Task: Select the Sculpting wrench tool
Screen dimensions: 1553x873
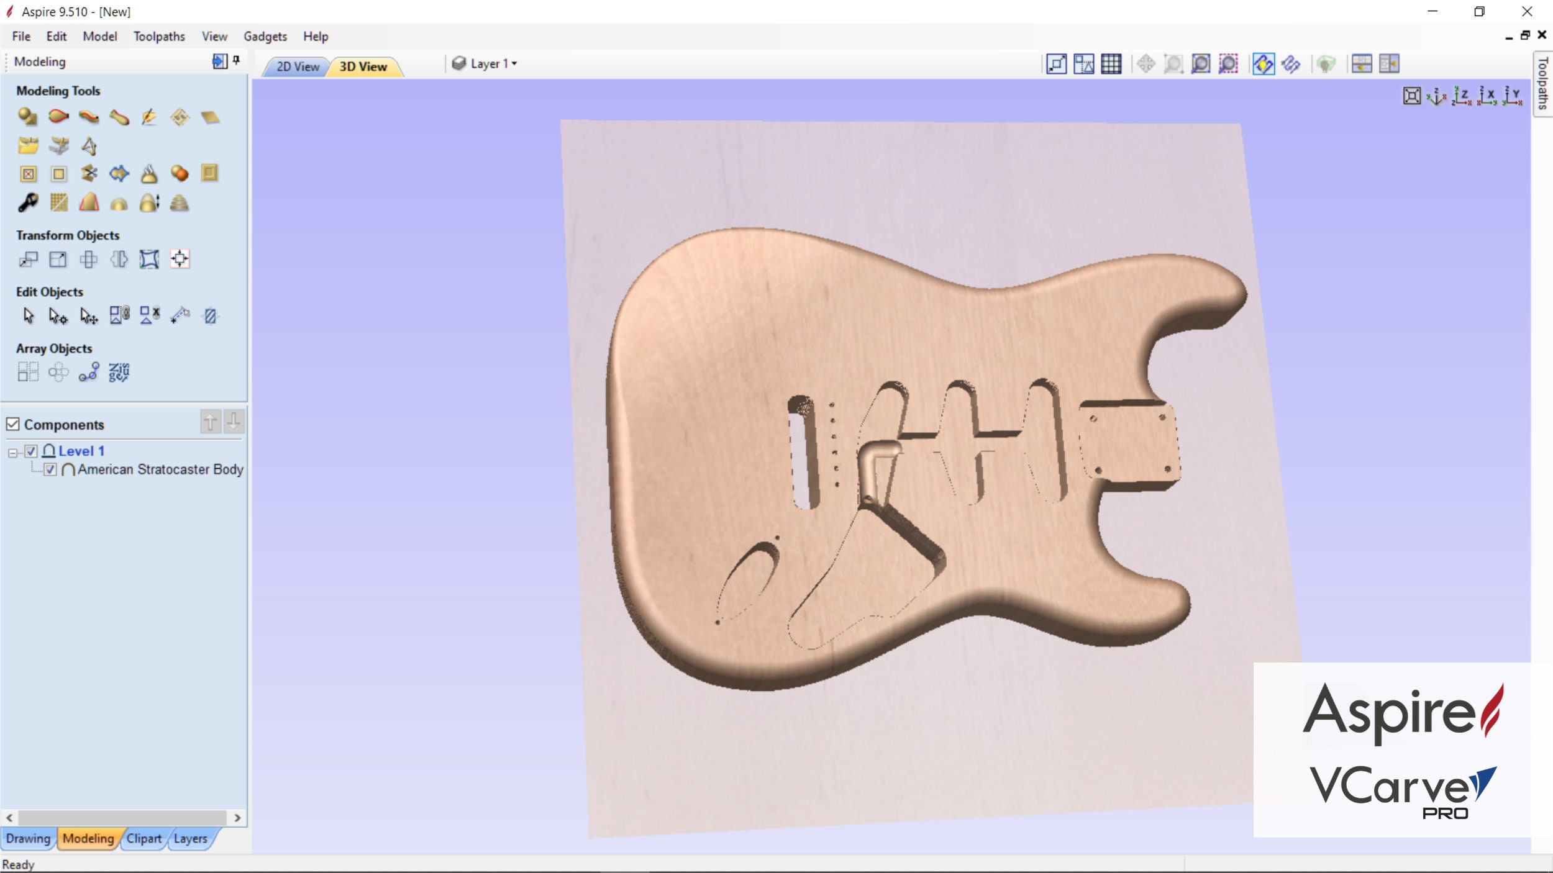Action: click(x=29, y=202)
